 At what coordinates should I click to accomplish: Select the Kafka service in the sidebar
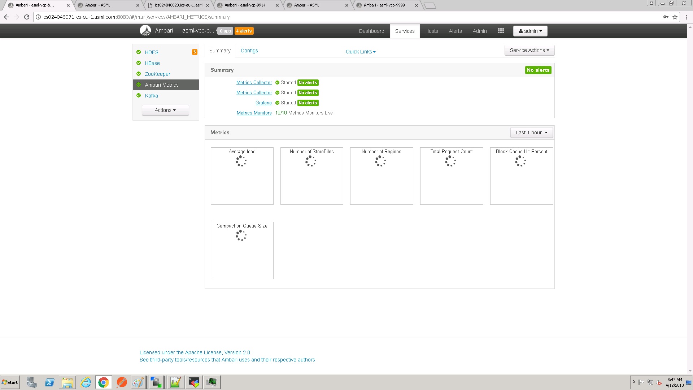(x=151, y=96)
